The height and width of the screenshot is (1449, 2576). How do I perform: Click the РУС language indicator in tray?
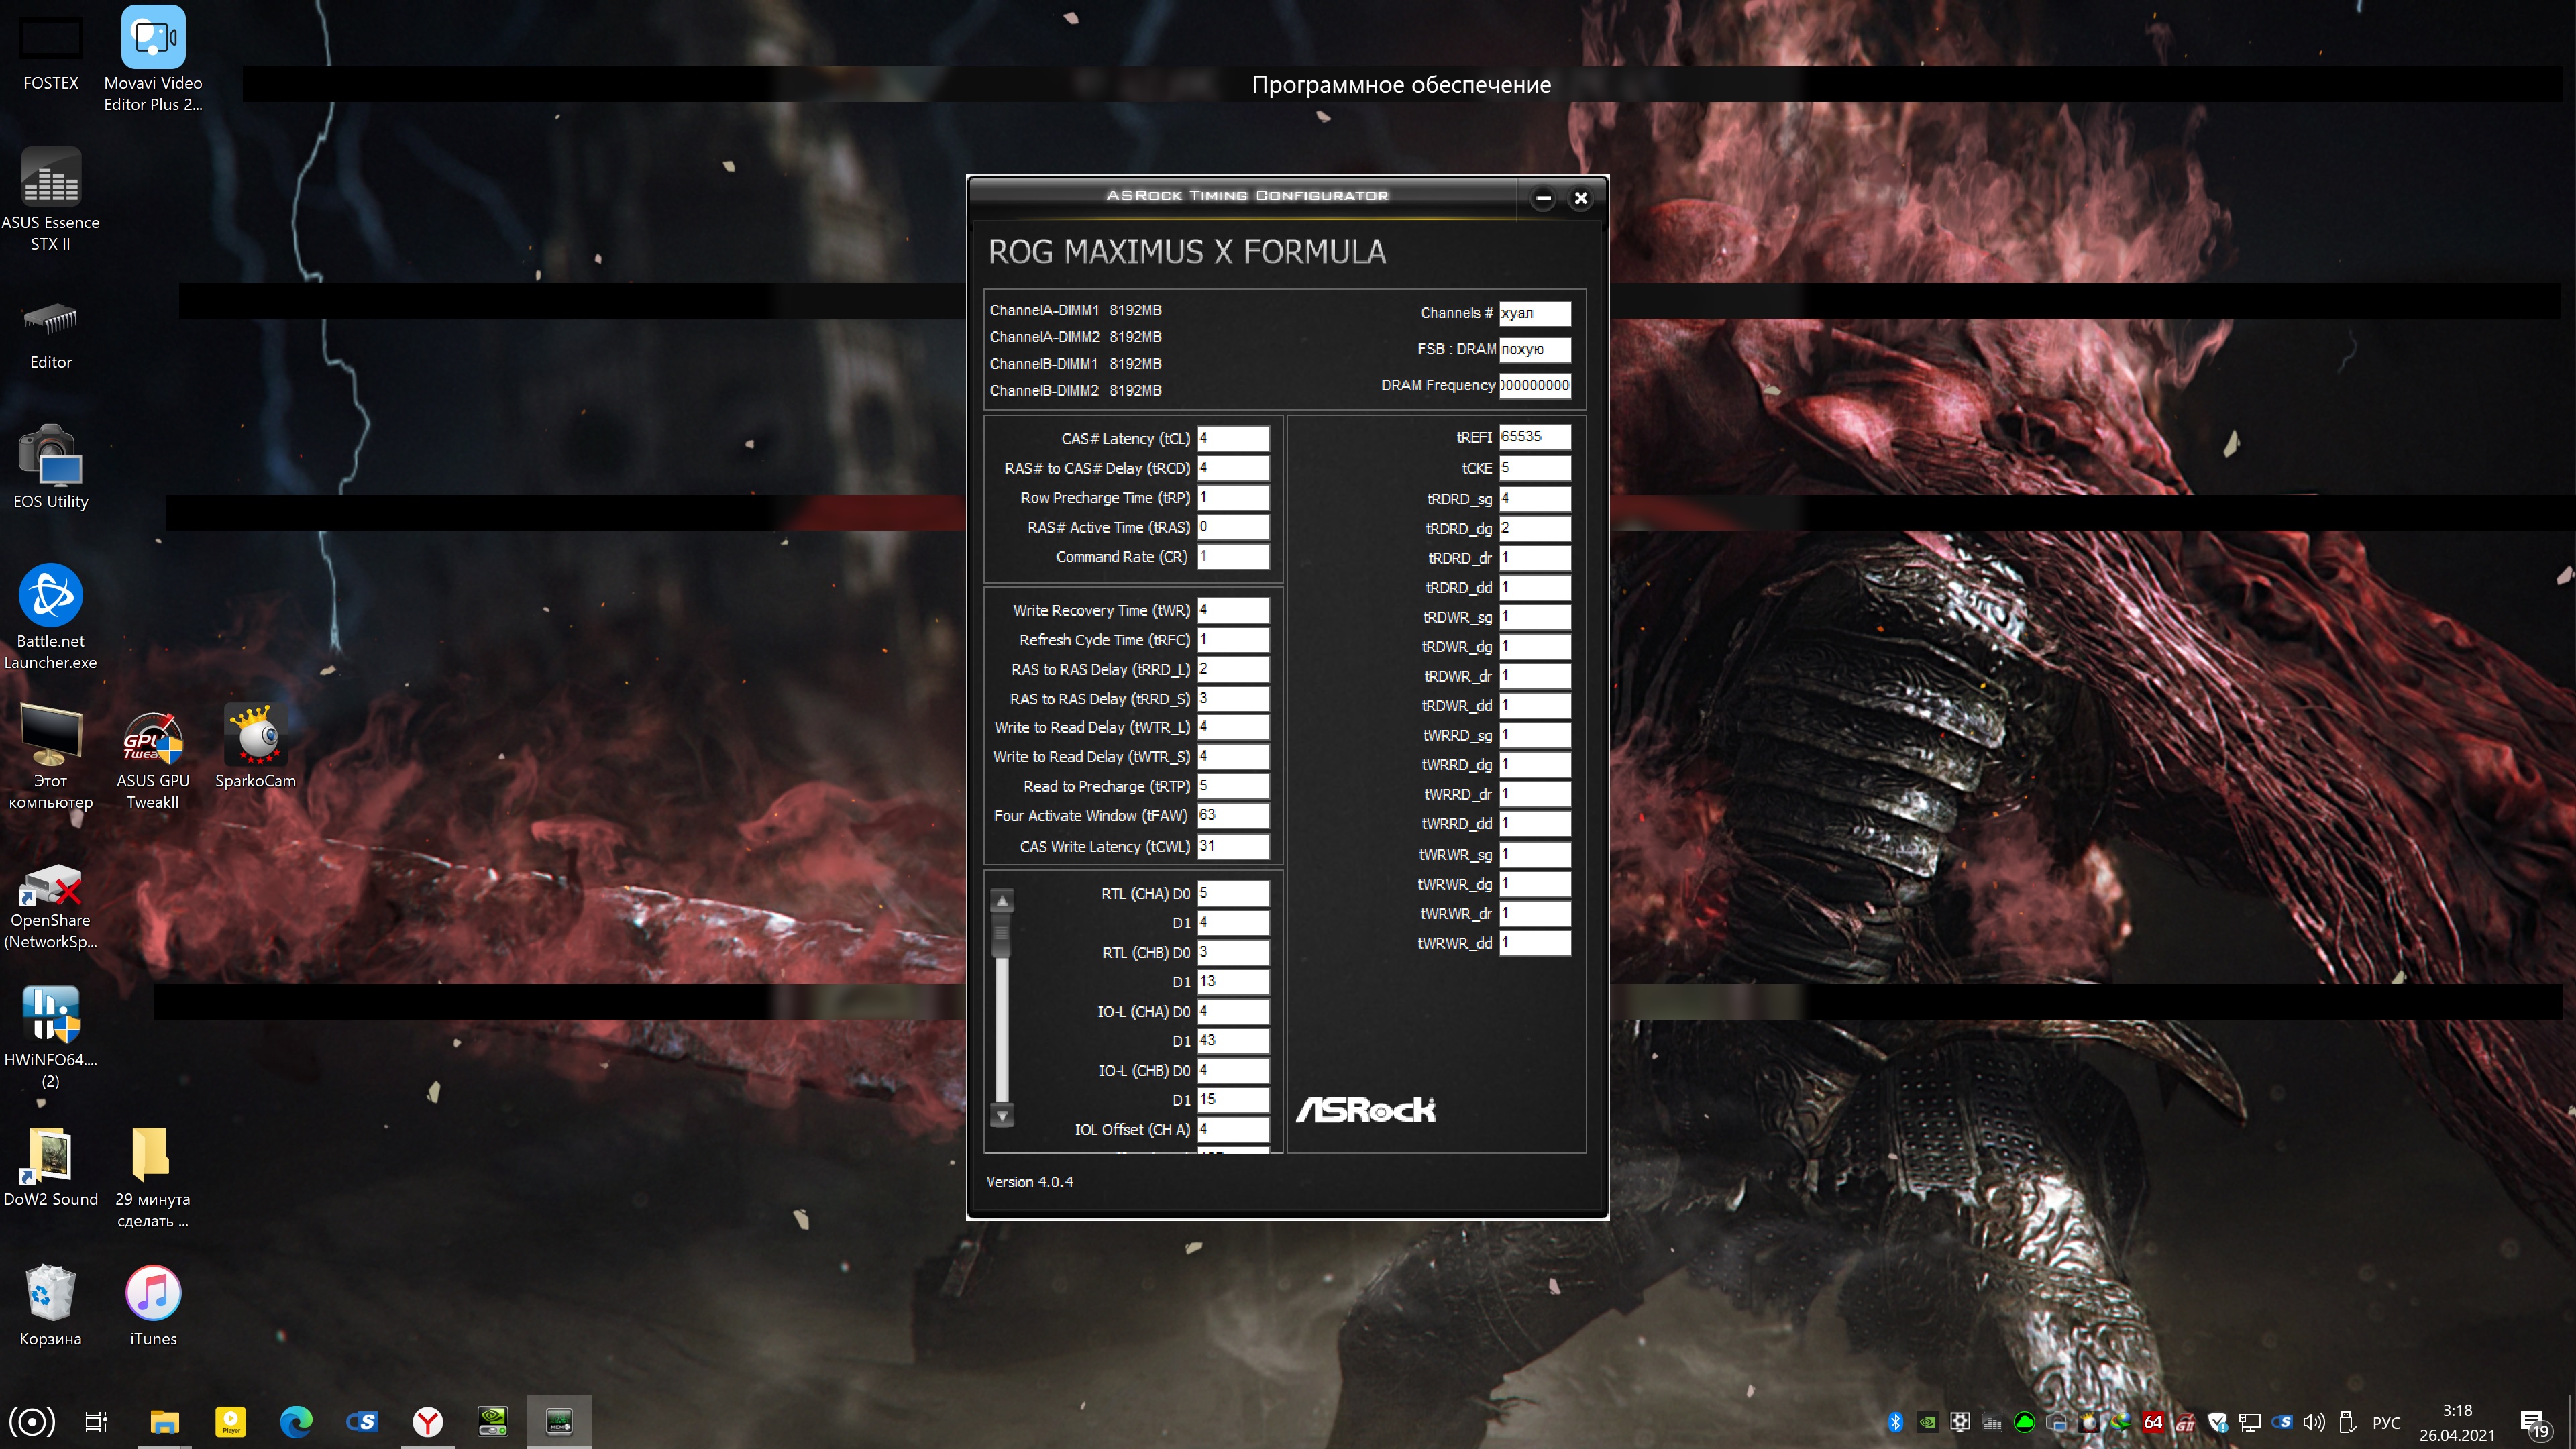pyautogui.click(x=2386, y=1422)
